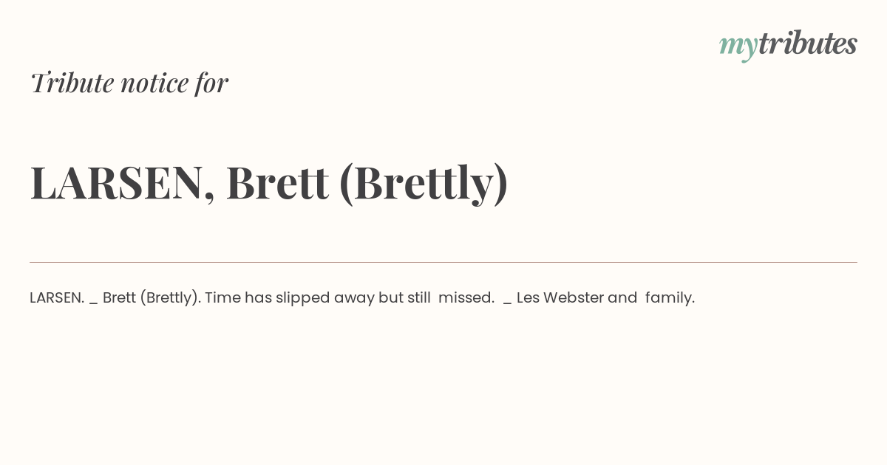
Task: Click "Brett" in the large title
Action: (277, 182)
